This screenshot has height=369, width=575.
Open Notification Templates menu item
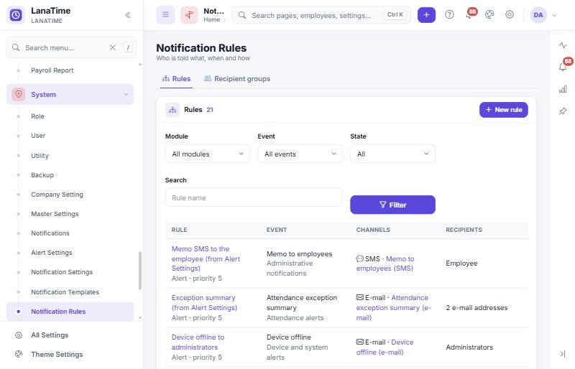[x=65, y=292]
